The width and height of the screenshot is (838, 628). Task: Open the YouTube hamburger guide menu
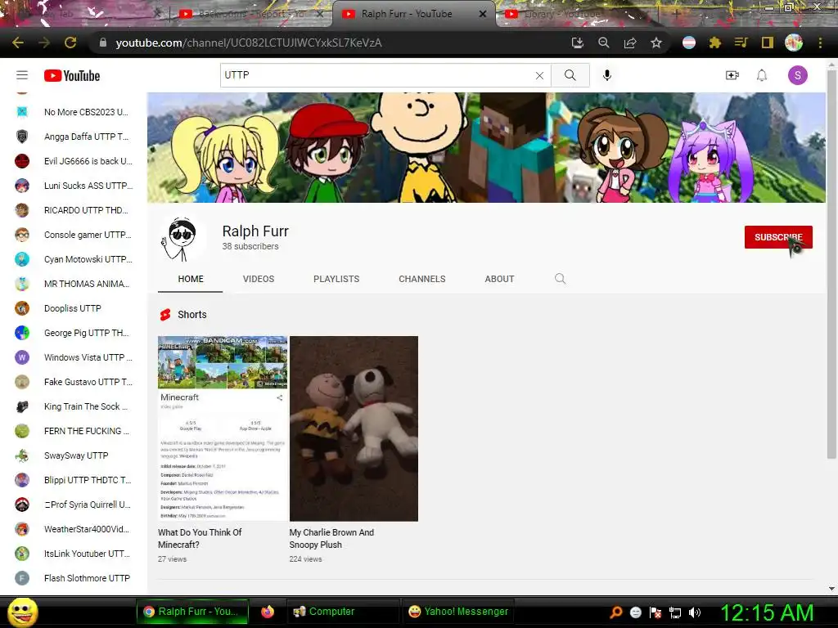[x=22, y=75]
